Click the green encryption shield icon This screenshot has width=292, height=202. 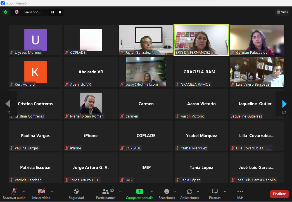5,12
